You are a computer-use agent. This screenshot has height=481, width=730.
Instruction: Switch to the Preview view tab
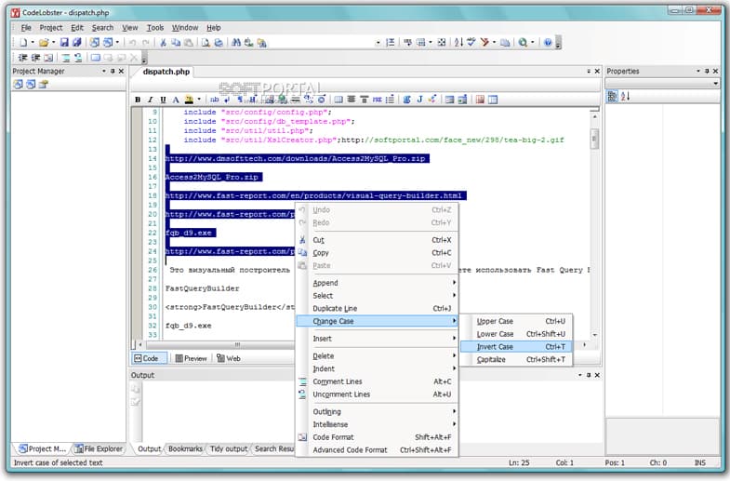click(x=191, y=358)
